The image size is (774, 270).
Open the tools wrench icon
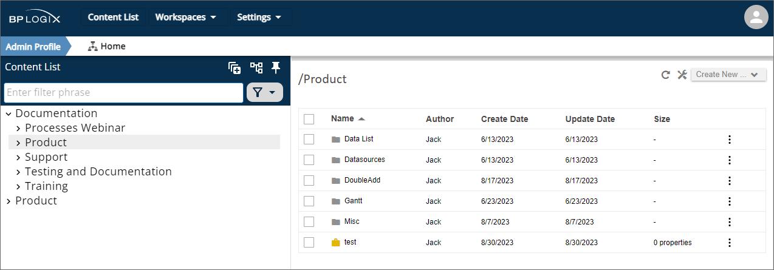coord(682,75)
